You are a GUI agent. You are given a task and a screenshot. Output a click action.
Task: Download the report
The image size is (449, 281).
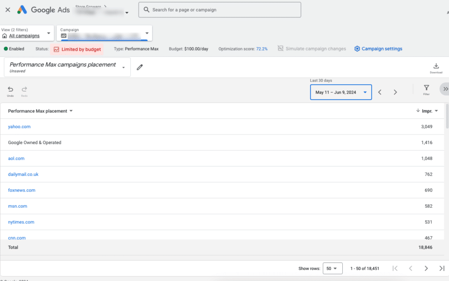(436, 68)
